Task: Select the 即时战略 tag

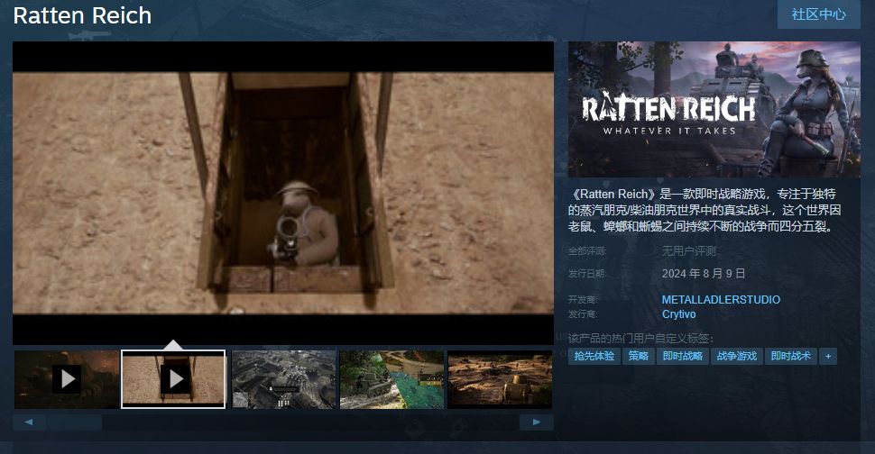Action: (683, 356)
